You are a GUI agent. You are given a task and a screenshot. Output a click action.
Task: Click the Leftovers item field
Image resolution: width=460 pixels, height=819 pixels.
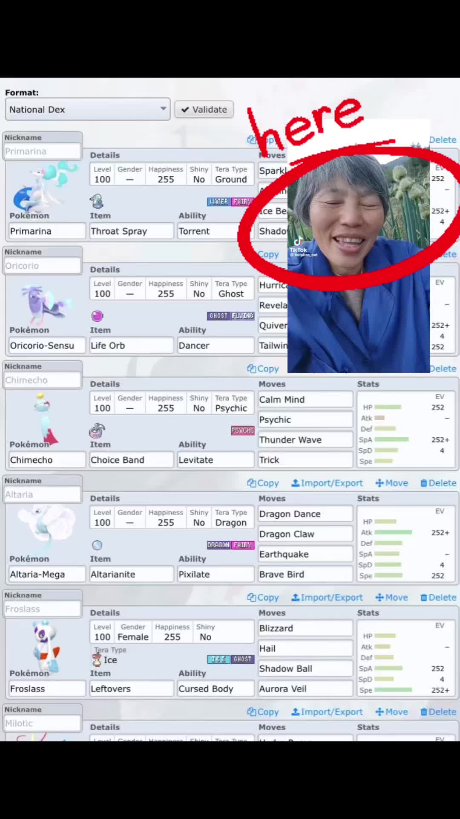tap(132, 688)
